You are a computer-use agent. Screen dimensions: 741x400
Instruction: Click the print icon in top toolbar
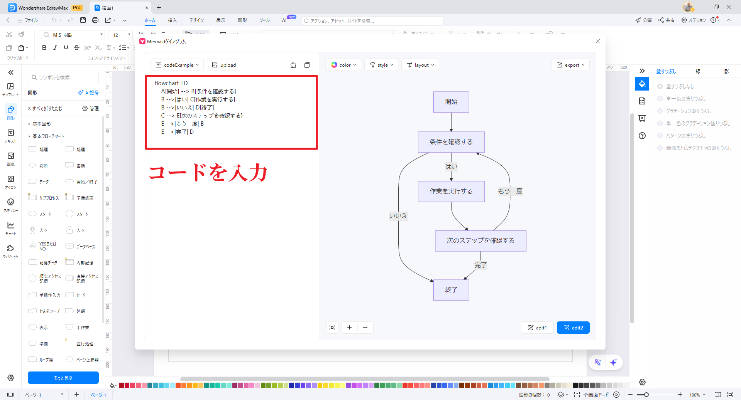[x=95, y=20]
